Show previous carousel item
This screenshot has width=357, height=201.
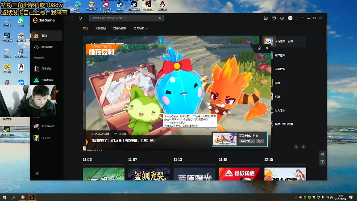pyautogui.click(x=296, y=147)
